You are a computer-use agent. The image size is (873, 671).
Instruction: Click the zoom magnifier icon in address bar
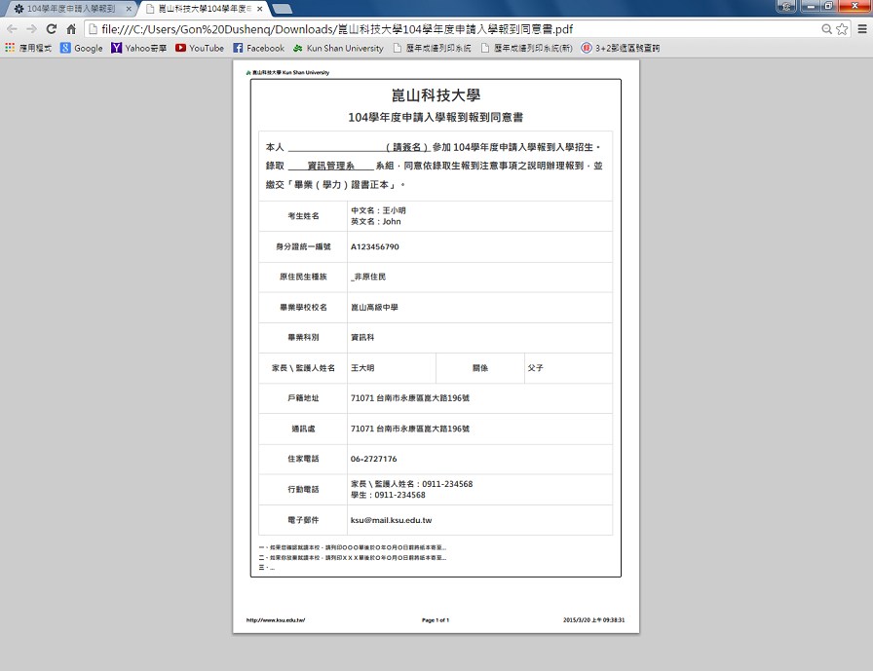pos(827,29)
